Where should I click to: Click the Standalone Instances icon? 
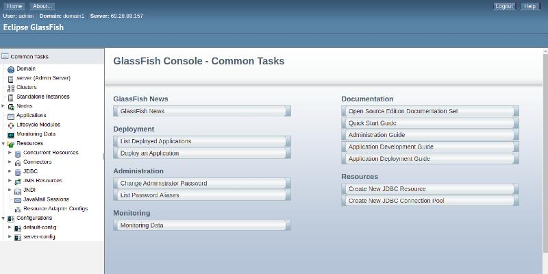point(11,97)
